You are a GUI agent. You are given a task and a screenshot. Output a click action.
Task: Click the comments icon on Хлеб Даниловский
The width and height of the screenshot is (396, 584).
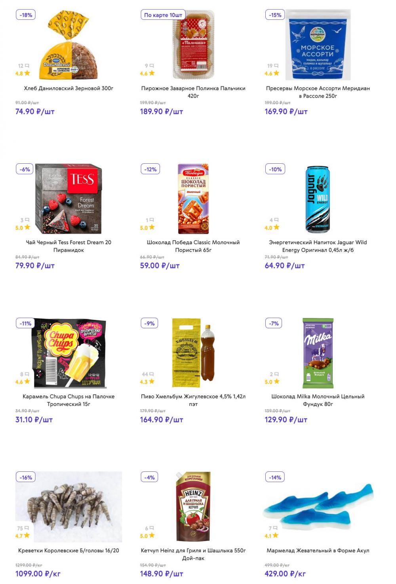27,66
